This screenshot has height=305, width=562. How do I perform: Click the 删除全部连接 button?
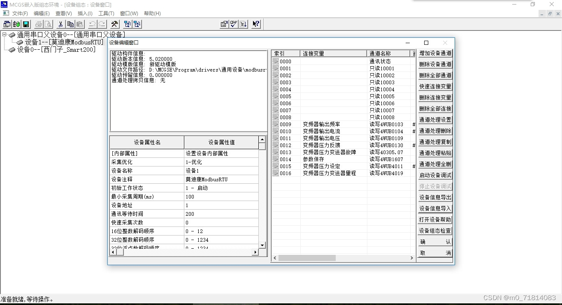(x=435, y=109)
